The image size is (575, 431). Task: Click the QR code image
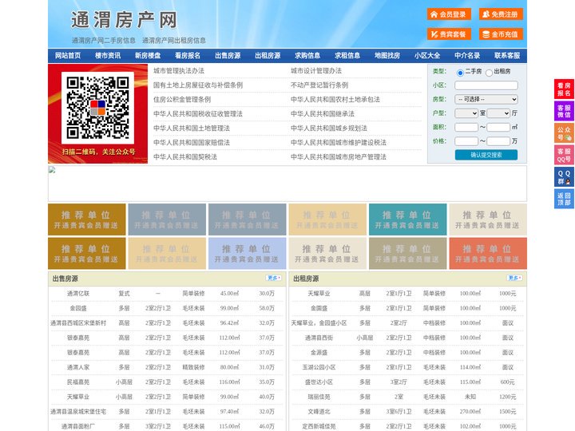click(x=97, y=108)
